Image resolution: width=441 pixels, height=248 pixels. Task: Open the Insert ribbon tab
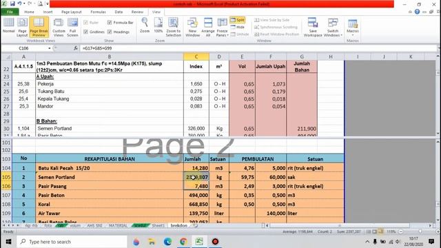(48, 12)
